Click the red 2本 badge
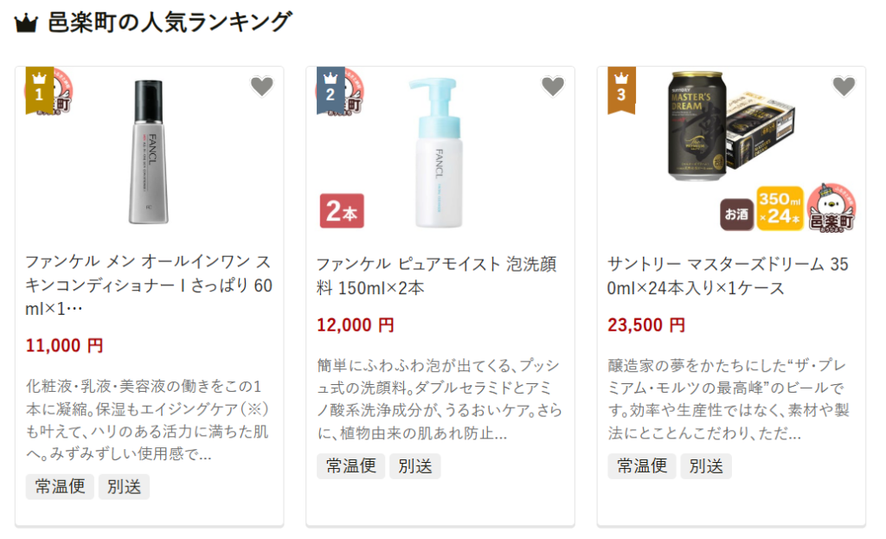 tap(342, 211)
